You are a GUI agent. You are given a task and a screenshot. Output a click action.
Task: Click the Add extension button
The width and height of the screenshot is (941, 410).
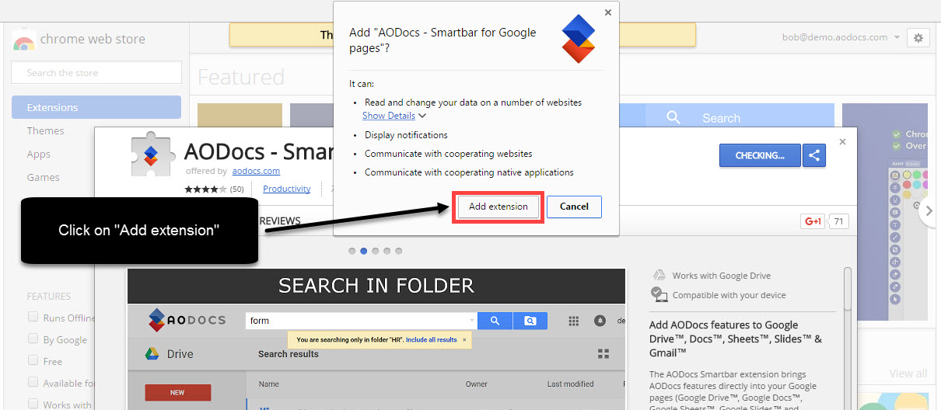[x=498, y=207]
